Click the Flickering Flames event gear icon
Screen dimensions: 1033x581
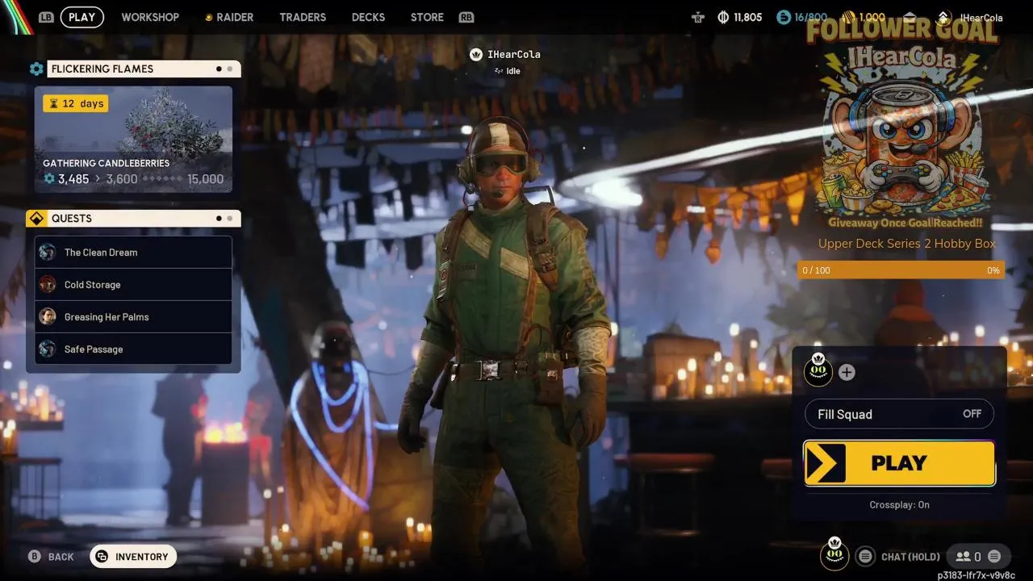[x=36, y=69]
